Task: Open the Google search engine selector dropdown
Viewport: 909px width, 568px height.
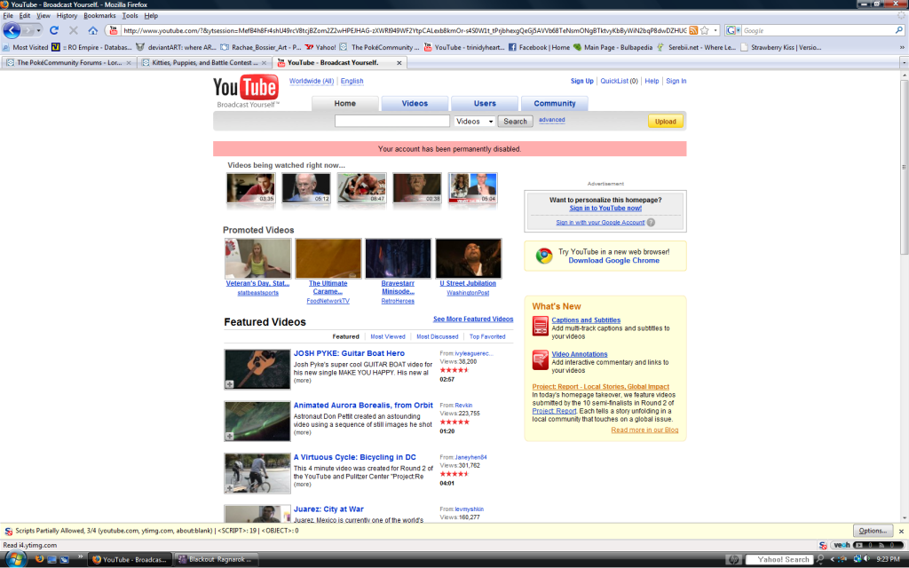Action: click(734, 30)
